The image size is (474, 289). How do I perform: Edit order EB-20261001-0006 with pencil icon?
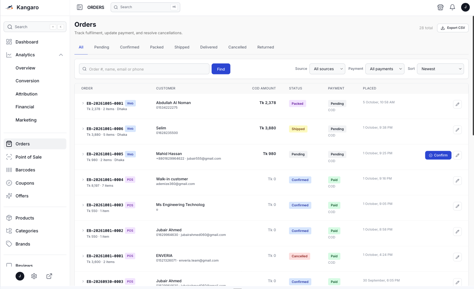click(x=457, y=130)
